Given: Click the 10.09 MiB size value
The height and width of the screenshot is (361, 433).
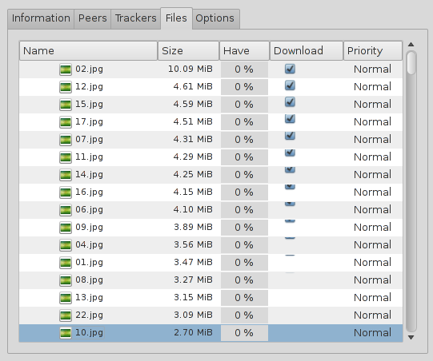Looking at the screenshot, I should (190, 69).
